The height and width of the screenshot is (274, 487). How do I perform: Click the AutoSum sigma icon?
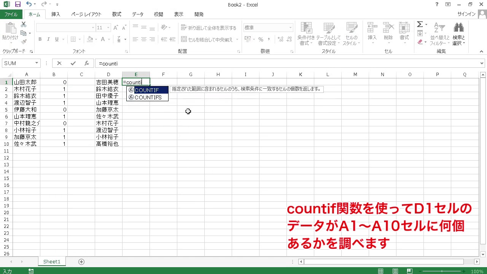420,24
